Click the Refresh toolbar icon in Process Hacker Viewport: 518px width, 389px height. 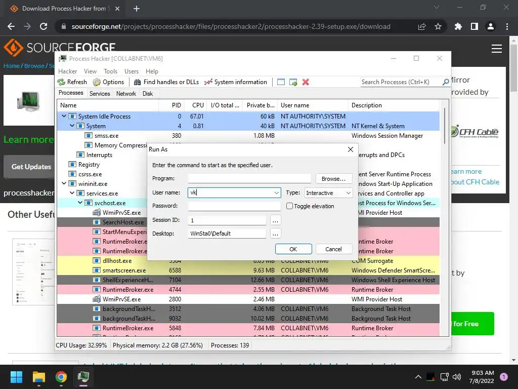point(61,82)
